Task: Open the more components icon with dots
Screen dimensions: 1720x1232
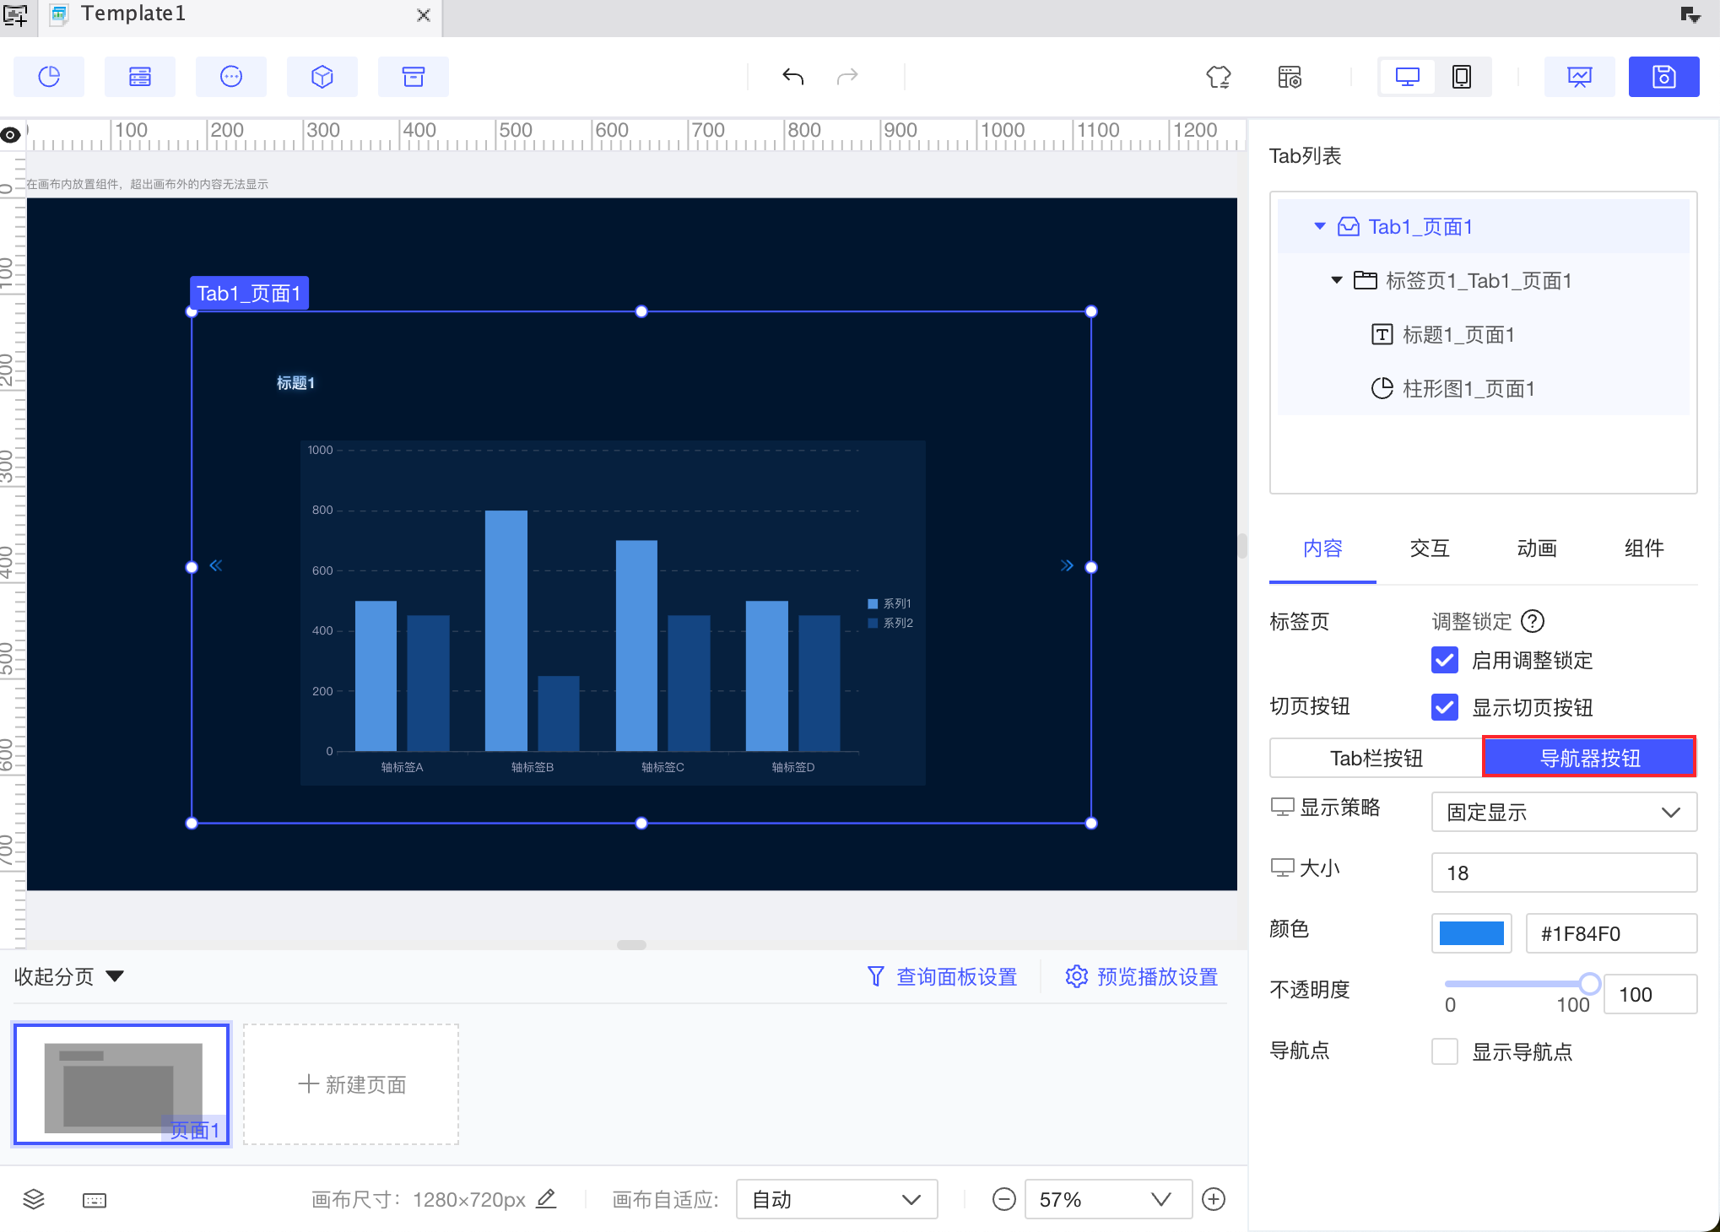Action: pos(231,77)
